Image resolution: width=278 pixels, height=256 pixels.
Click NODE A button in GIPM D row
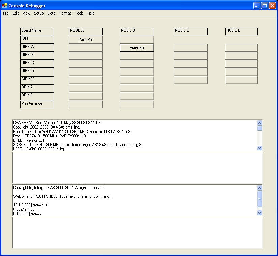coord(85,72)
